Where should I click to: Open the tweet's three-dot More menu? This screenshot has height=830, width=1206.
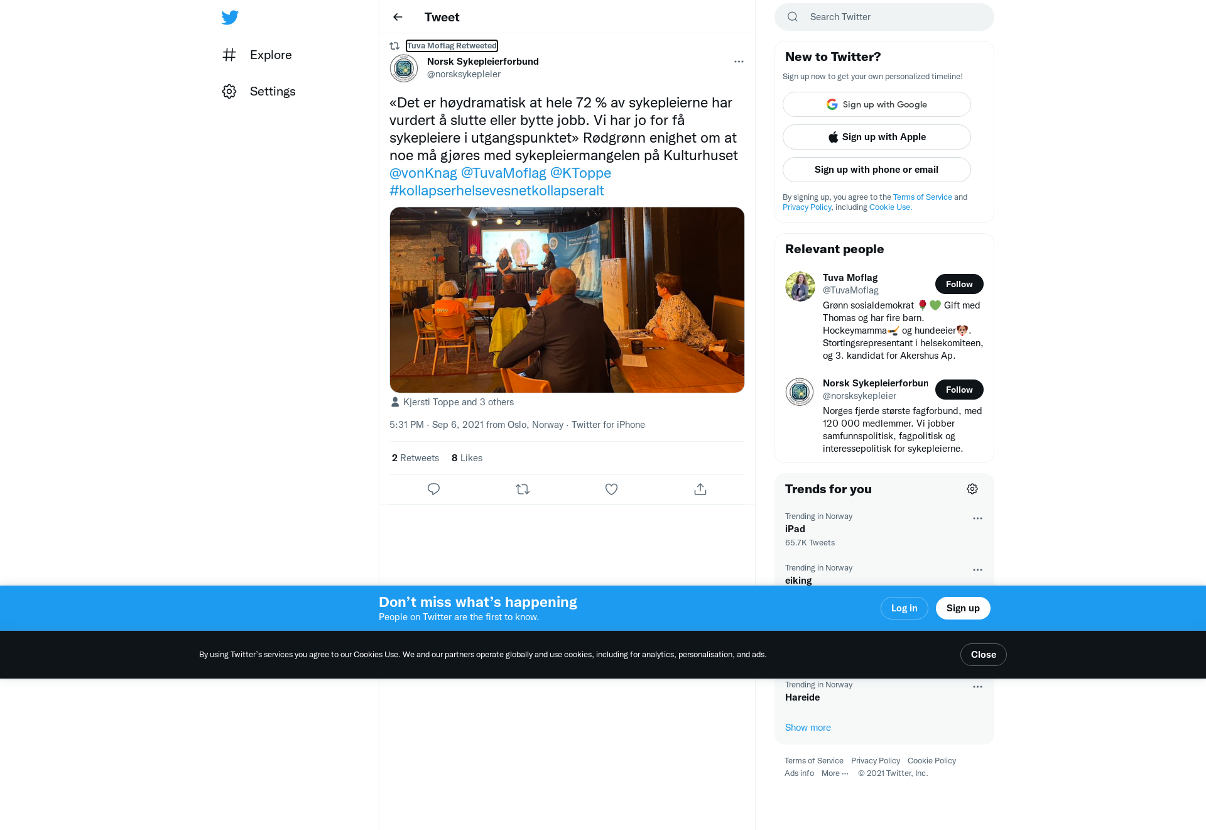(739, 62)
